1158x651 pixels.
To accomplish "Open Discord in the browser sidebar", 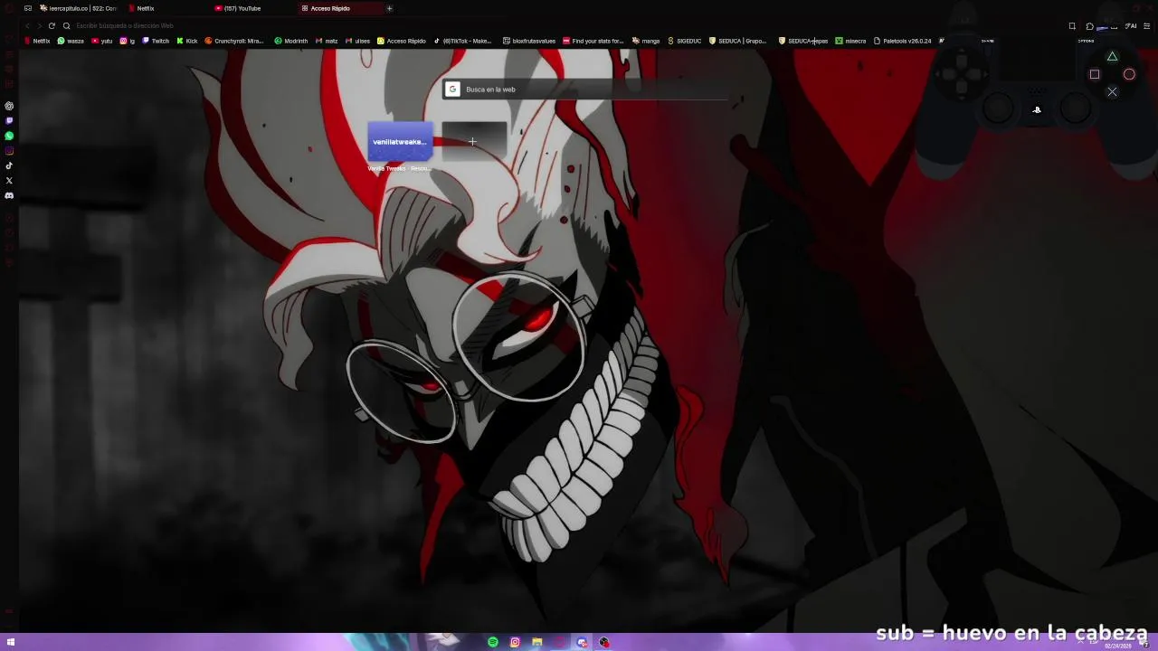I will tap(9, 195).
